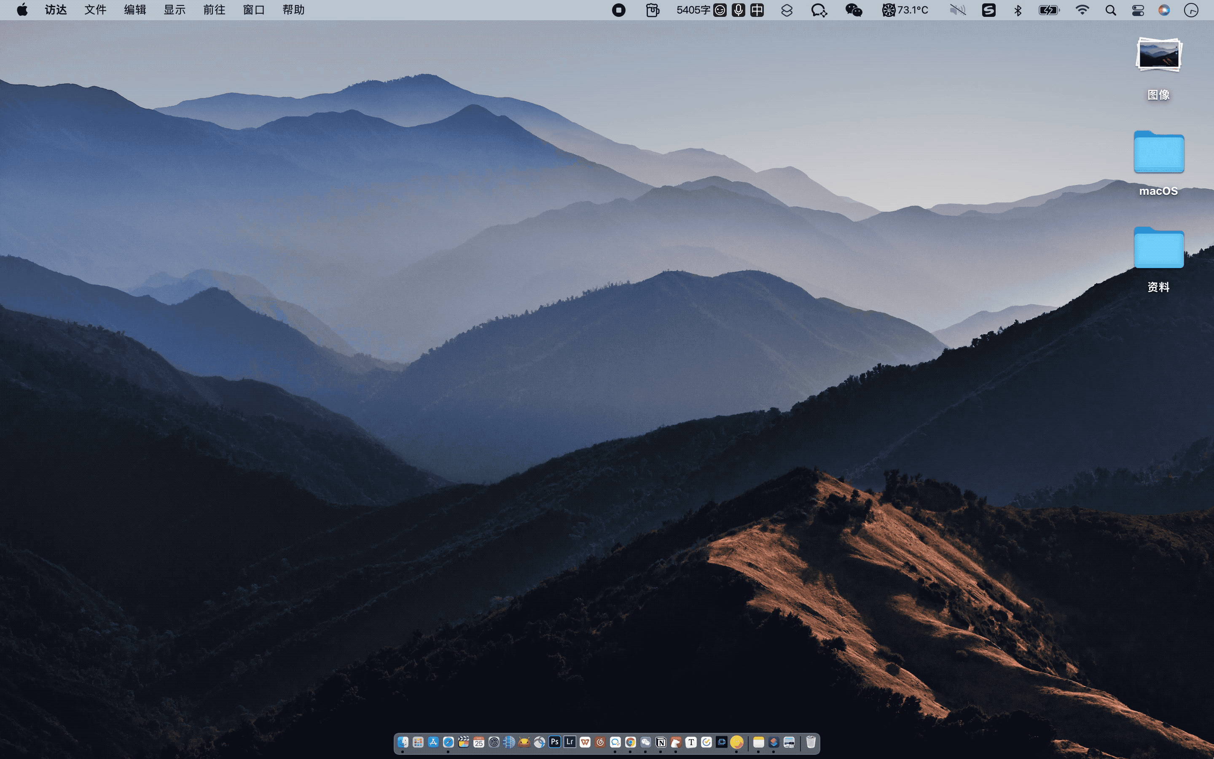The height and width of the screenshot is (759, 1214).
Task: Open Google Chrome from the Dock
Action: (x=630, y=742)
